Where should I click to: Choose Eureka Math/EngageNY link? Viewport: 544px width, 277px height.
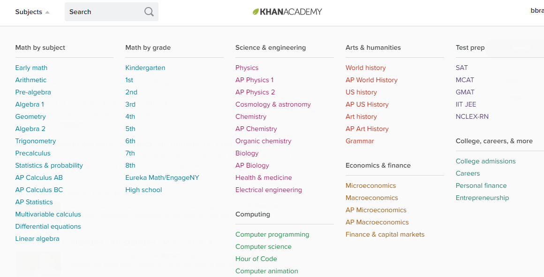162,177
